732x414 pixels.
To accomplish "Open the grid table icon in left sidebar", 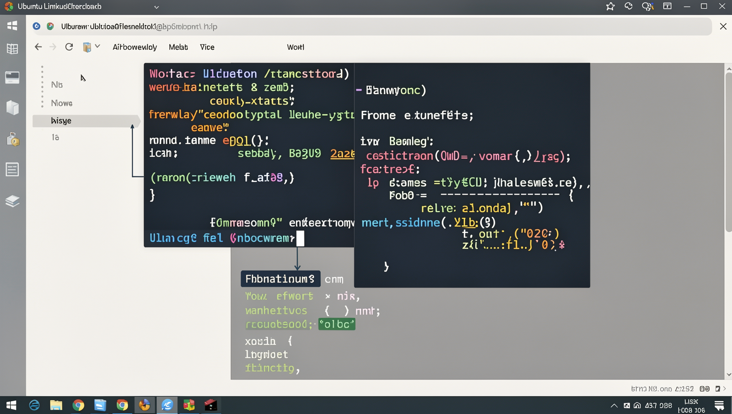I will tap(12, 49).
